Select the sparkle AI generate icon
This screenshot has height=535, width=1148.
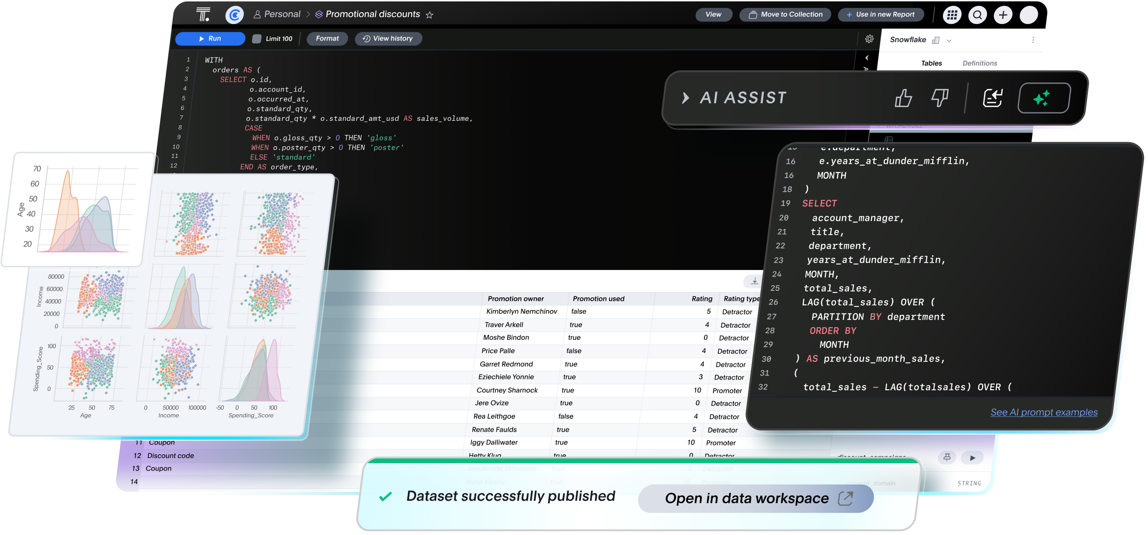pos(1043,98)
